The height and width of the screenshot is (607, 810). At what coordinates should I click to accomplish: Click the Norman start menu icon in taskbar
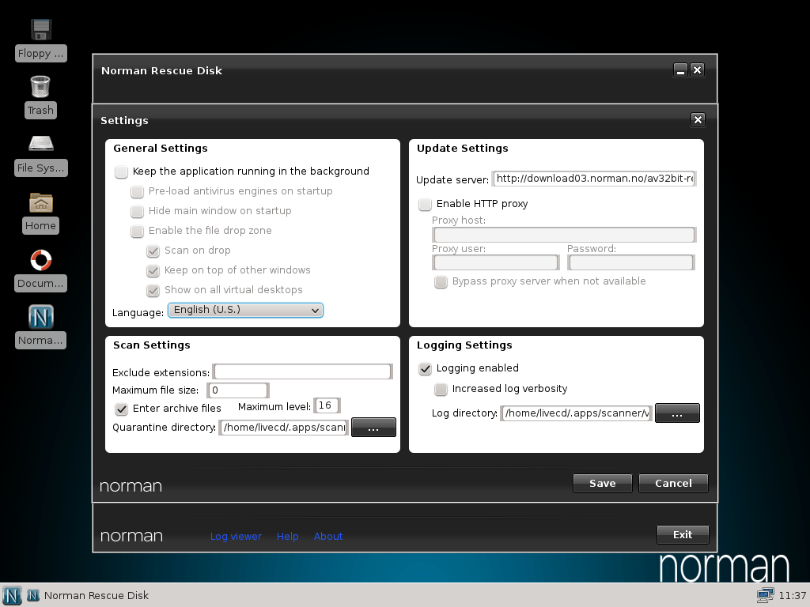11,595
